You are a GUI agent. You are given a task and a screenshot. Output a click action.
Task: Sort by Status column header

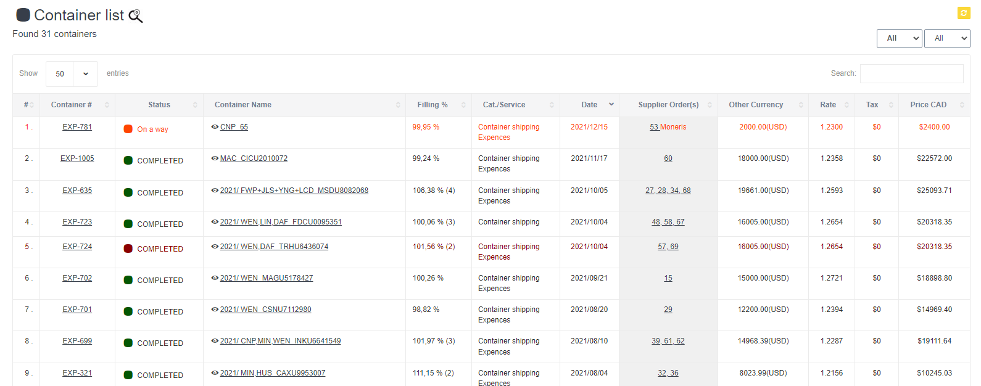click(159, 105)
